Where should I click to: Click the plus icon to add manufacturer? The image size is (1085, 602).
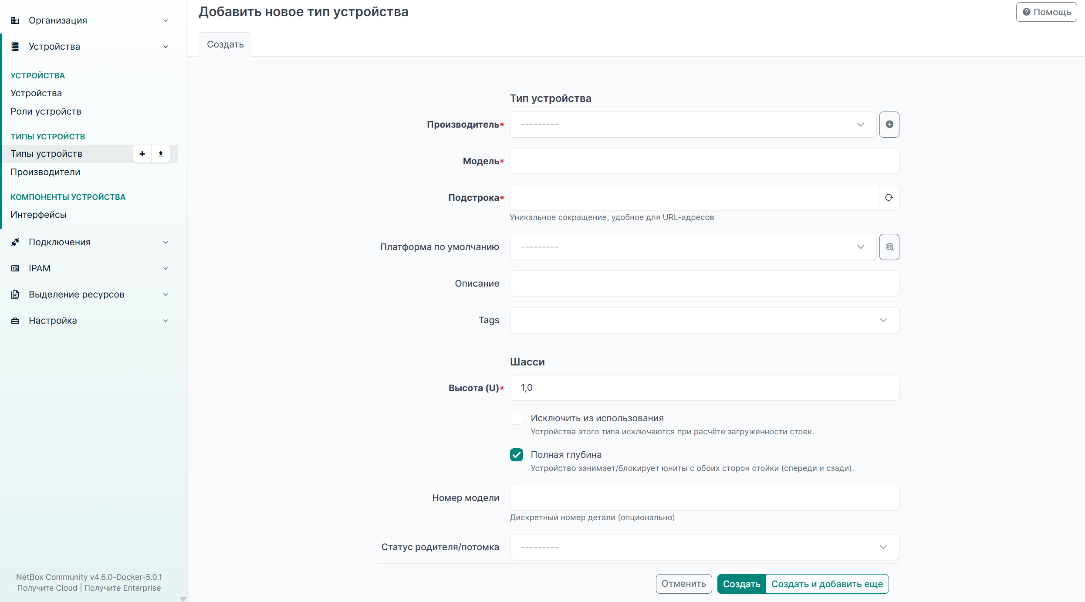889,125
